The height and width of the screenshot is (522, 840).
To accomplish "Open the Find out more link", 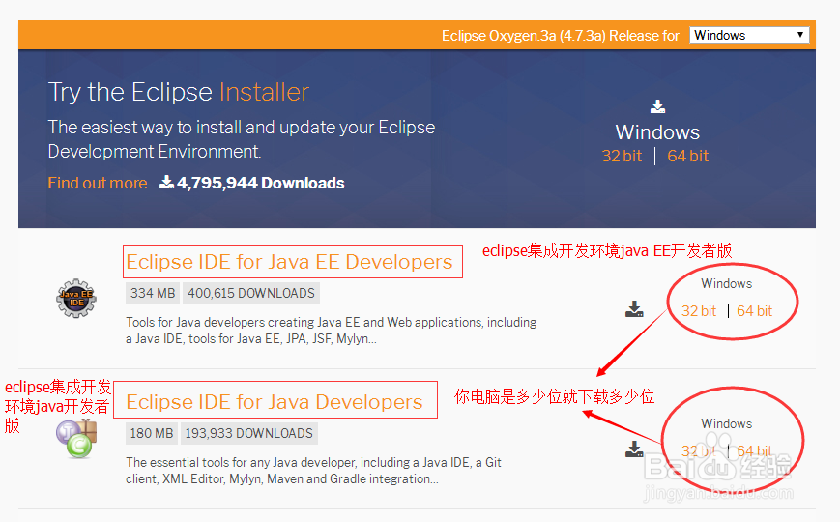I will coord(98,184).
